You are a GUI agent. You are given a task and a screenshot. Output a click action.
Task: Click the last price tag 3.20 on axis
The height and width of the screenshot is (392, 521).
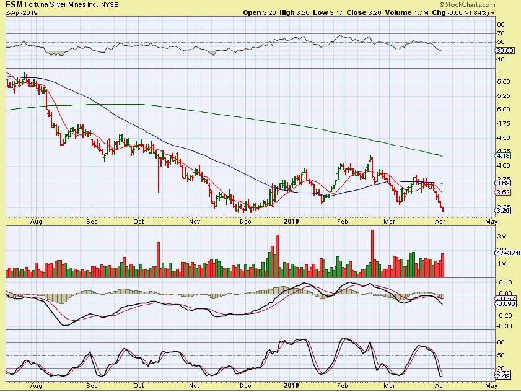coord(503,211)
